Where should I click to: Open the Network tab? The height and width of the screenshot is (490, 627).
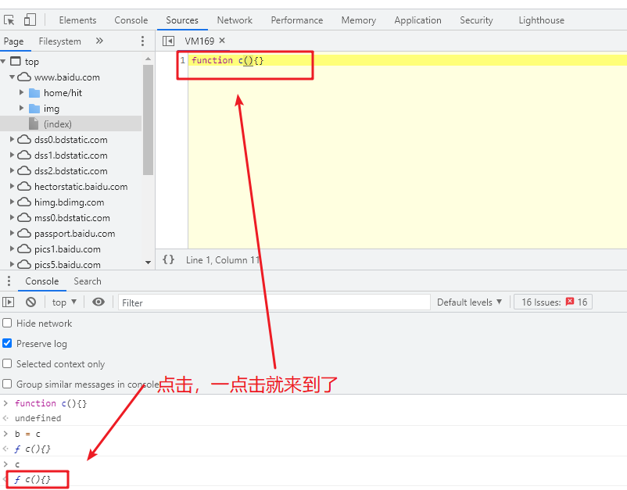click(235, 20)
